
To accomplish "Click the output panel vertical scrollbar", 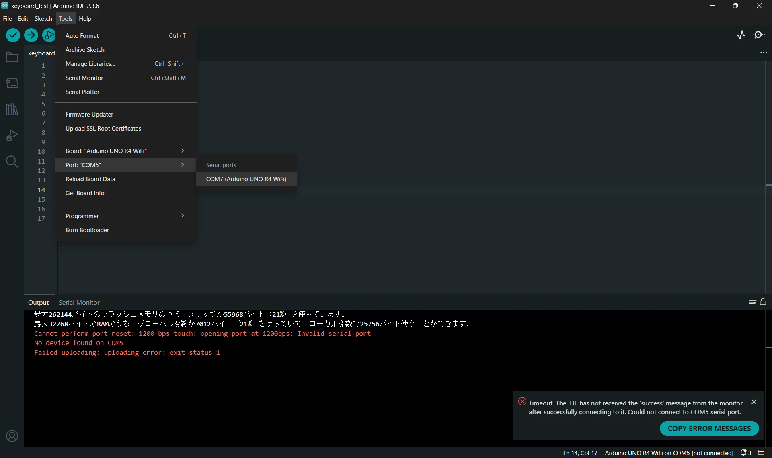I will (768, 378).
